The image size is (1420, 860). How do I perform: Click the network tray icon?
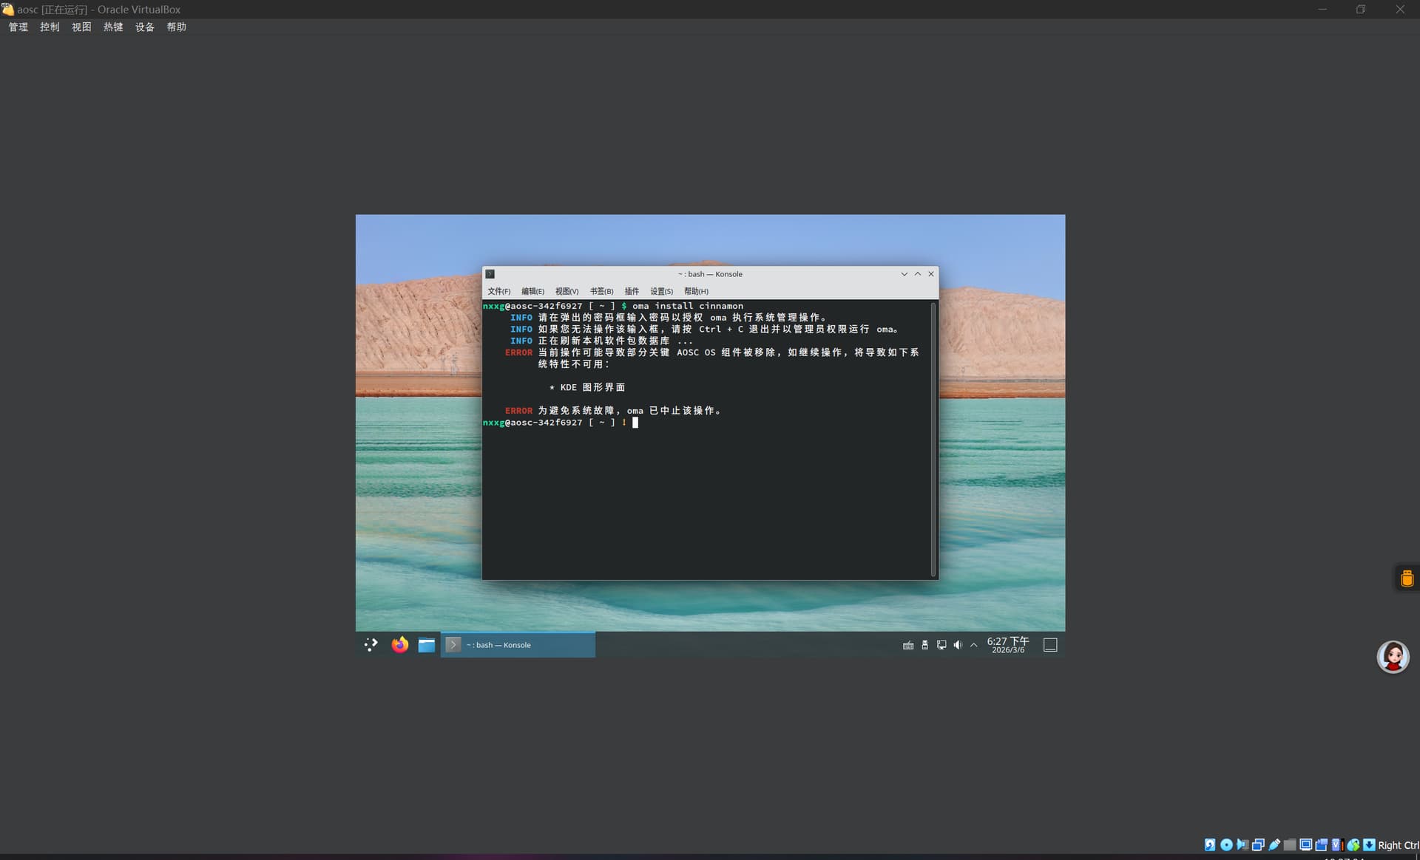tap(941, 645)
